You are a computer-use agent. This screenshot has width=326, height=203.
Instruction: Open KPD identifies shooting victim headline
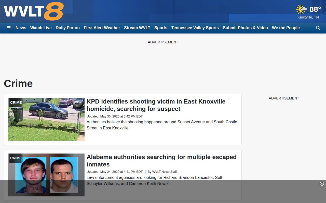point(156,105)
